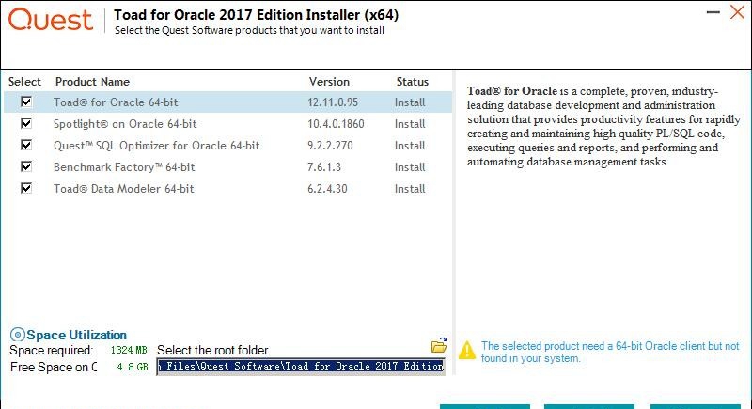Viewport: 752px width, 409px height.
Task: Select the Toad® Data Modeler 64-bit name
Action: [x=124, y=188]
